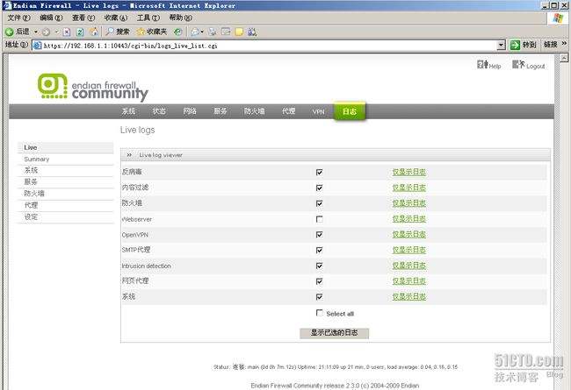Uncheck the SMTP代理 log checkbox
This screenshot has height=390, width=571.
pos(320,251)
